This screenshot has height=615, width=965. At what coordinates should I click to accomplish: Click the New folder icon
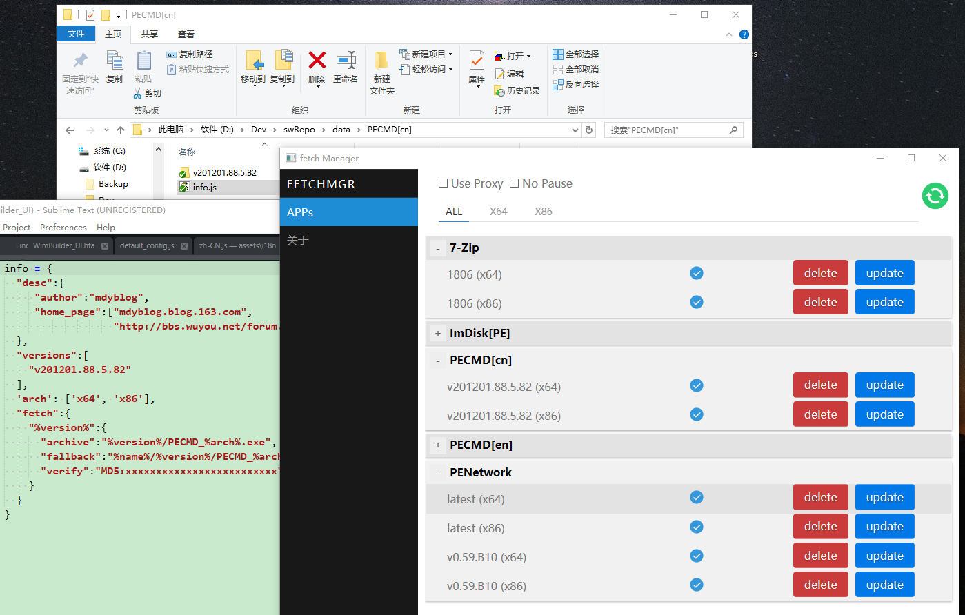[381, 60]
